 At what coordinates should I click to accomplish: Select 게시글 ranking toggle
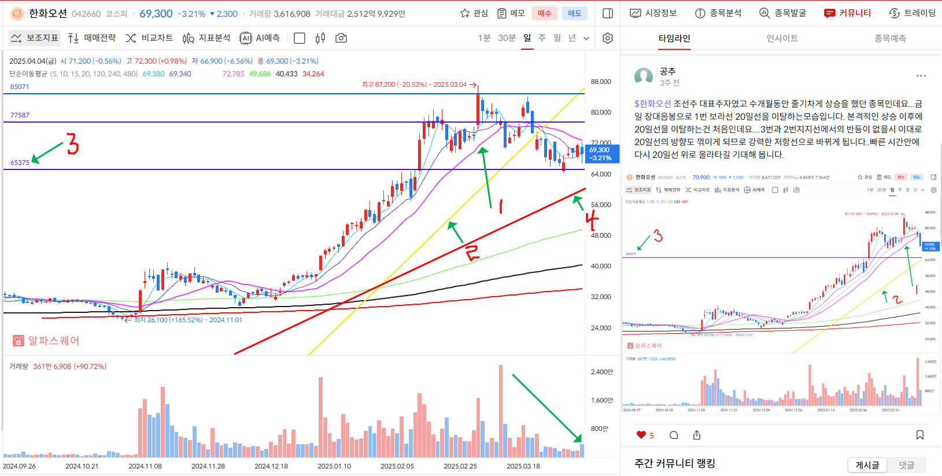pyautogui.click(x=867, y=465)
